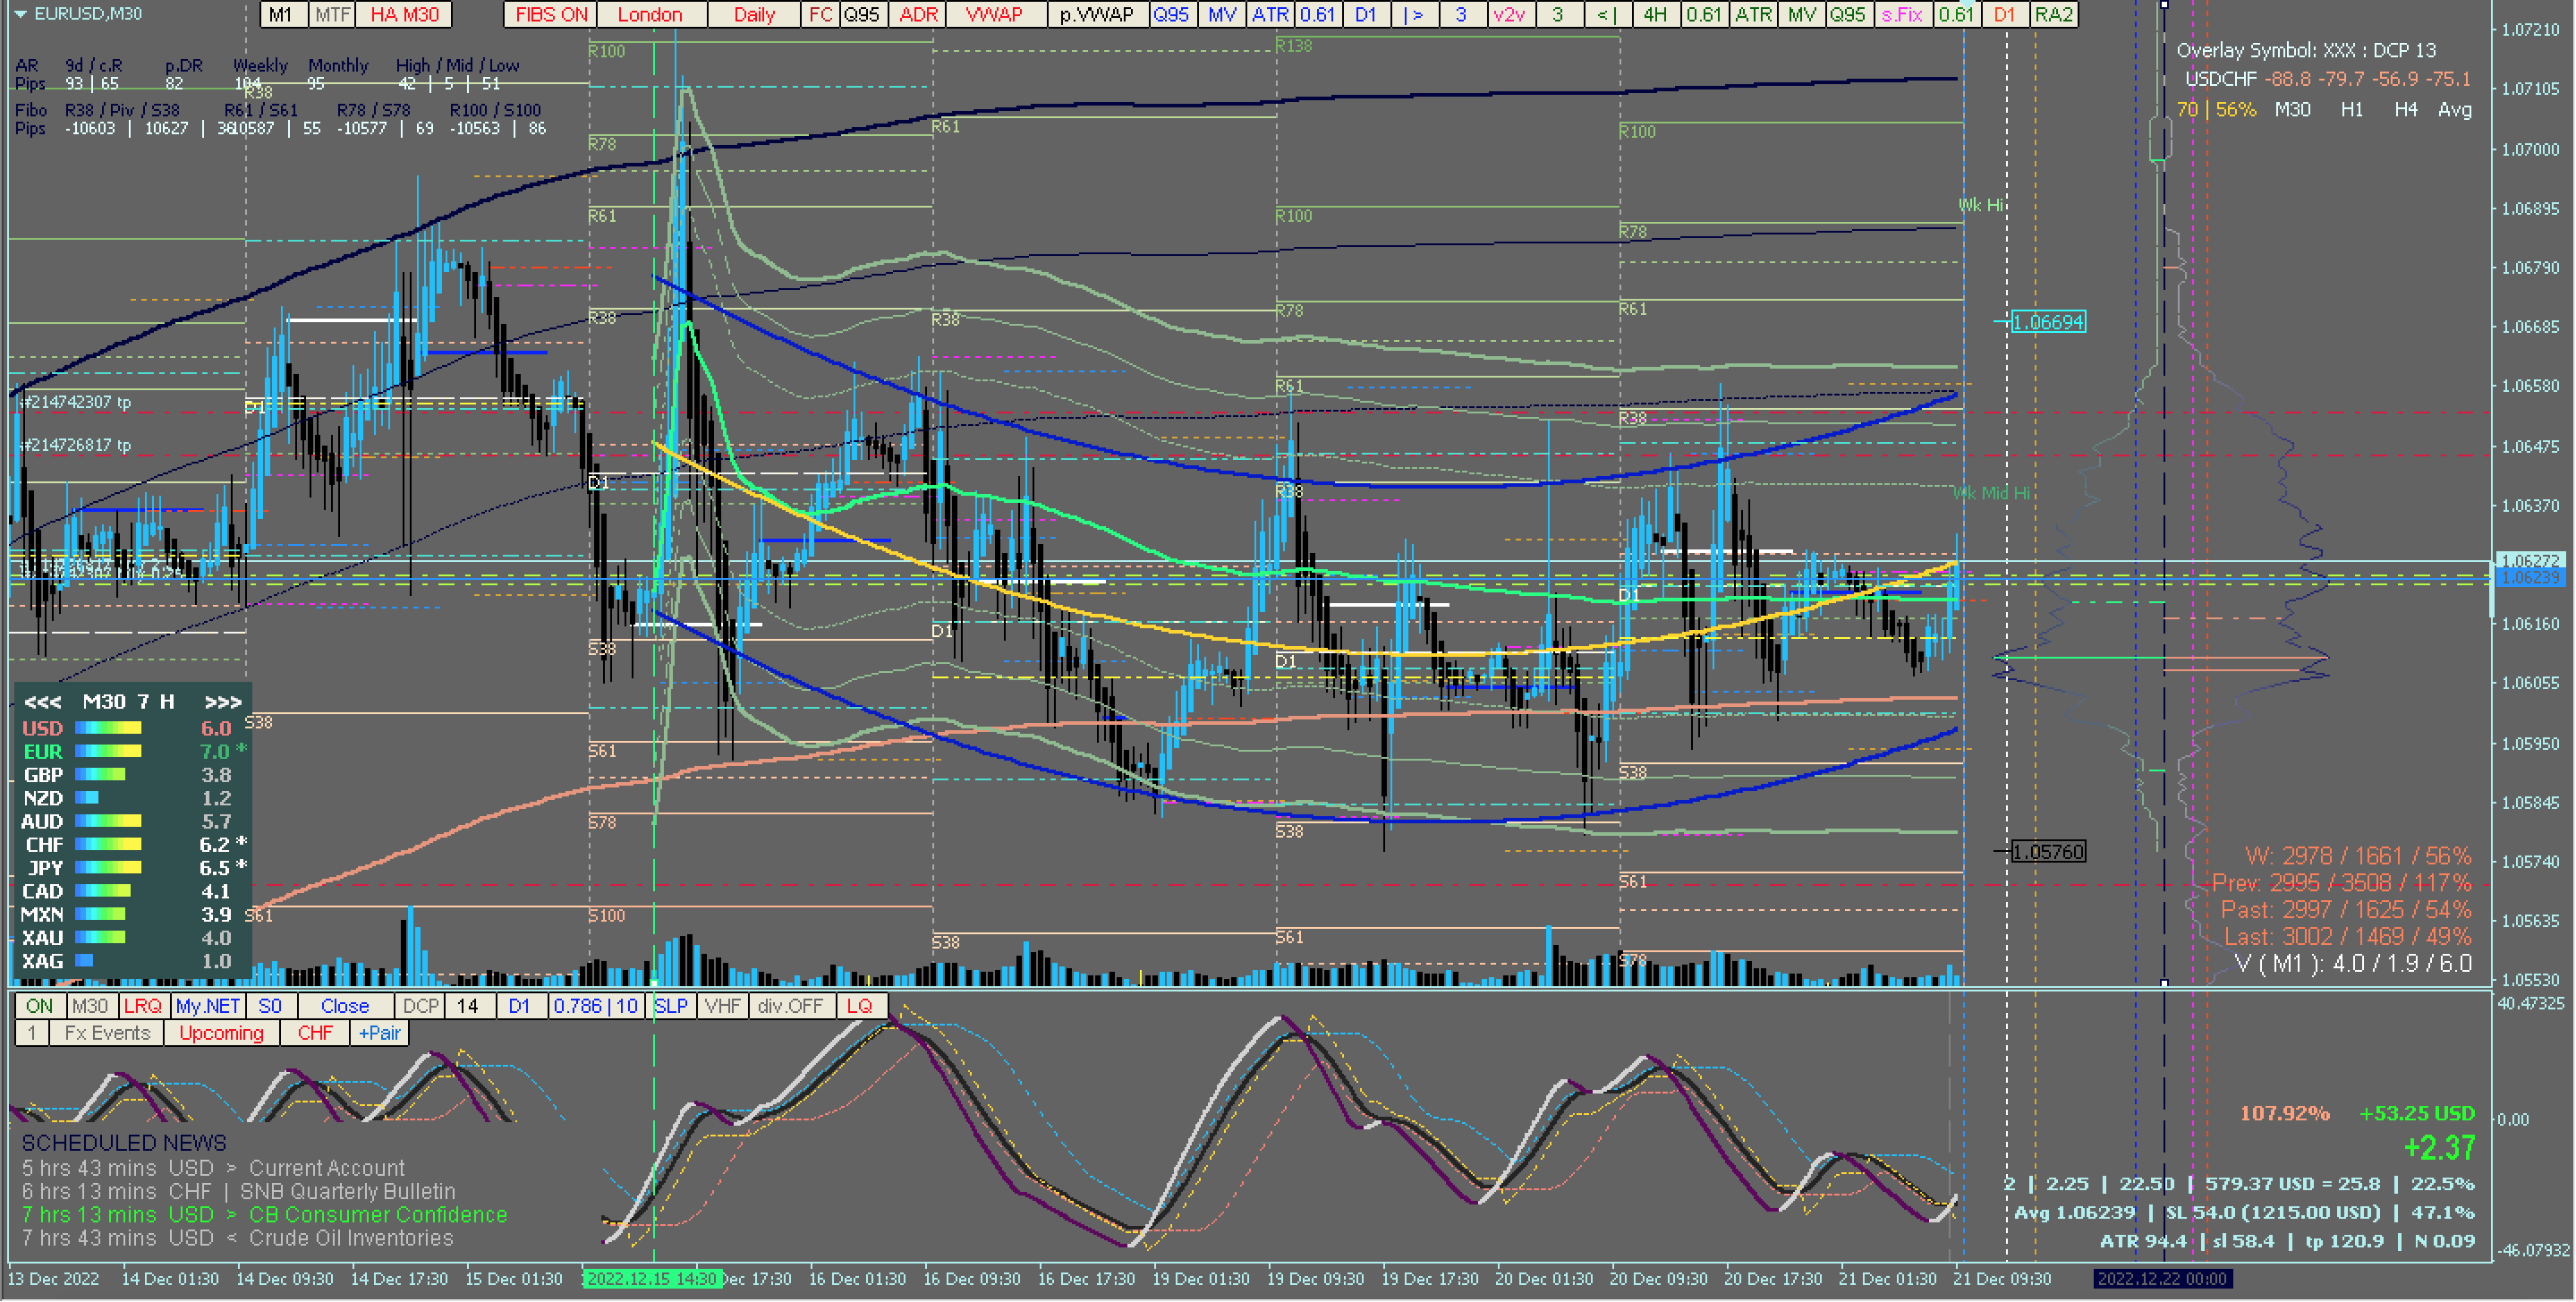Click the >>> arrow in currency strength panel
Screen dimensions: 2576x1302
tap(222, 702)
